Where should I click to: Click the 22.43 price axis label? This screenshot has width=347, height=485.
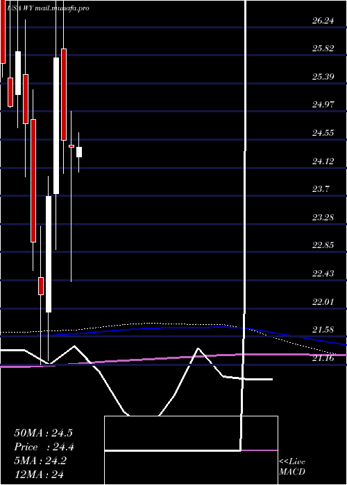click(x=323, y=273)
